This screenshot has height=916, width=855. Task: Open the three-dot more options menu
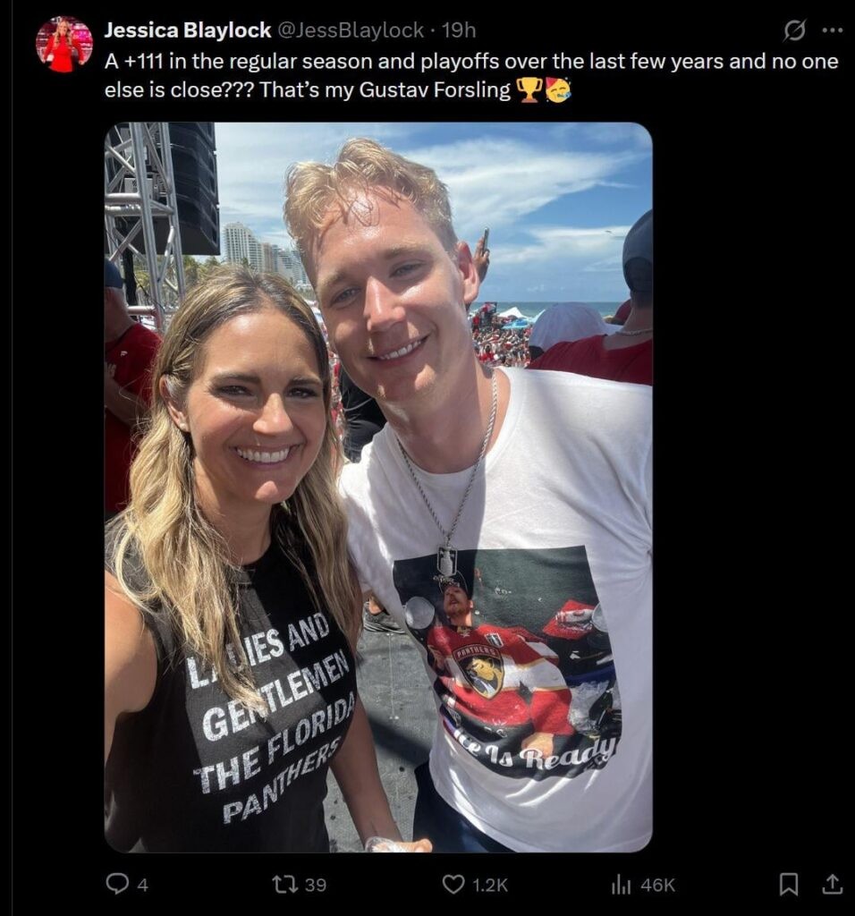(833, 30)
